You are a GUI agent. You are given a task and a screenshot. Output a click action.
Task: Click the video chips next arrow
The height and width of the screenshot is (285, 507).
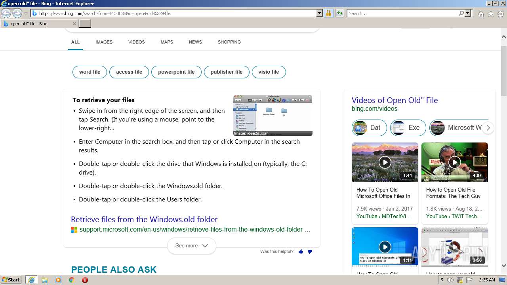pos(488,128)
